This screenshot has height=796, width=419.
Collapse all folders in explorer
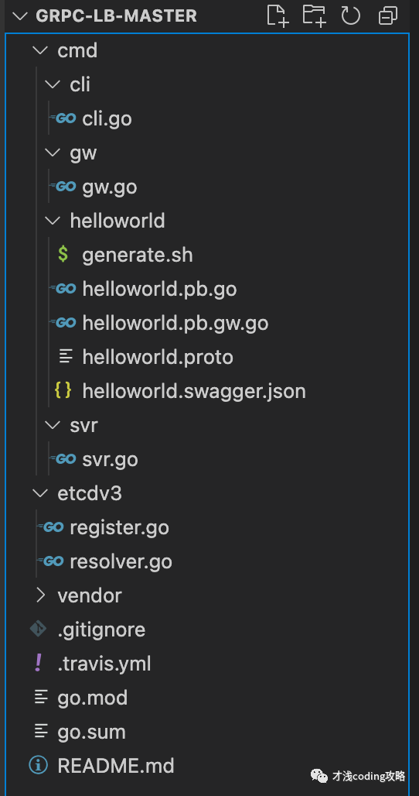(388, 15)
